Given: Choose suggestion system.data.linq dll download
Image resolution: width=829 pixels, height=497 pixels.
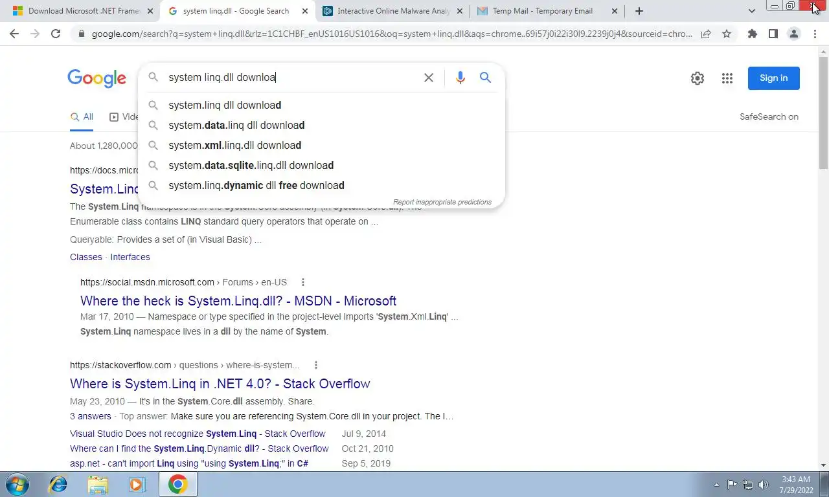Looking at the screenshot, I should (x=321, y=125).
